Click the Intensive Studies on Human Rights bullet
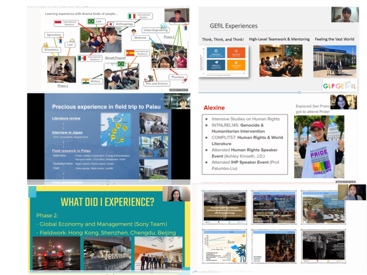Screen dimensions: 367x275 click(x=245, y=119)
